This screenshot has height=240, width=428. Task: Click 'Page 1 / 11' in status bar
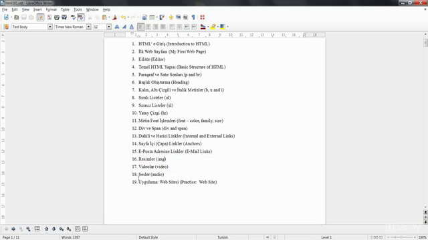11,237
